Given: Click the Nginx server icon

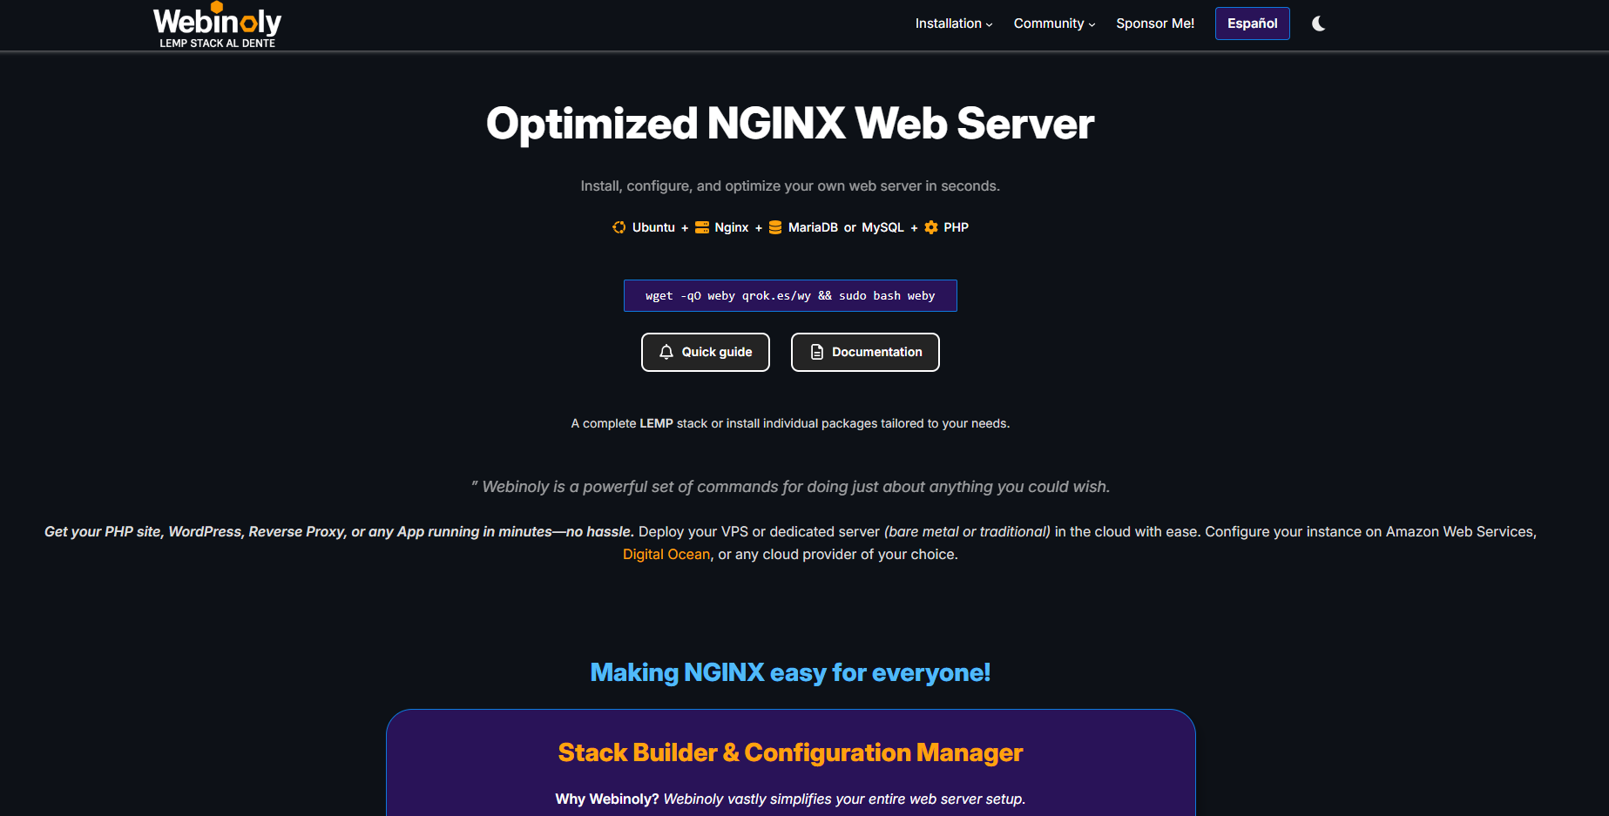Looking at the screenshot, I should tap(701, 227).
